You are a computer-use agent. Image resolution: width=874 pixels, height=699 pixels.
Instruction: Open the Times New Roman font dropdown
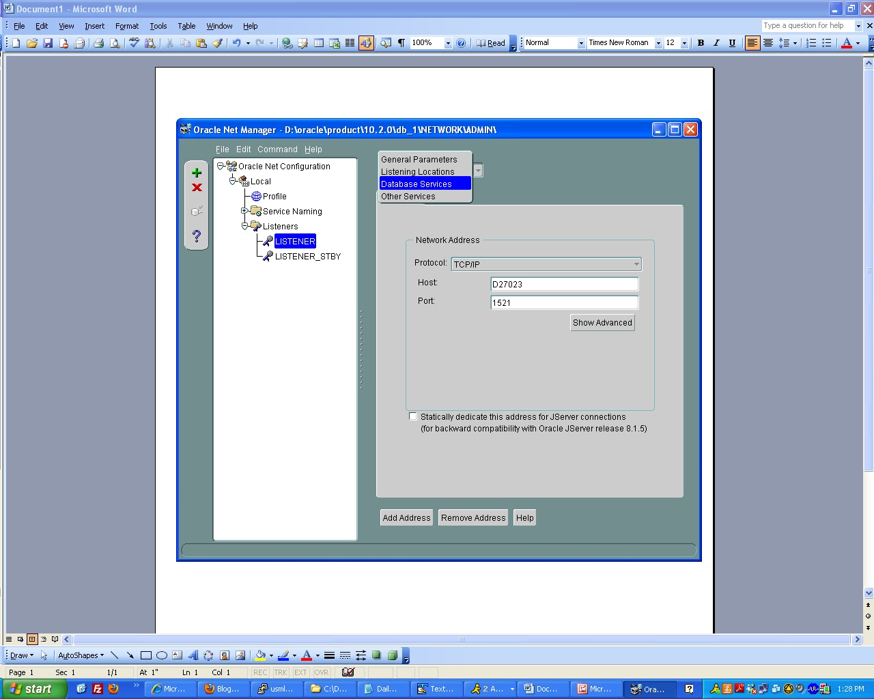(x=658, y=43)
